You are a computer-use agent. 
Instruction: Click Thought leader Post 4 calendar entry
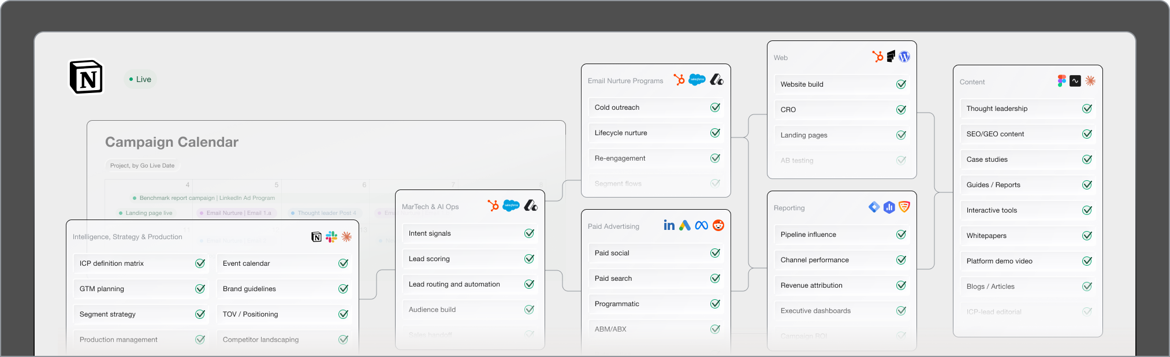coord(323,213)
